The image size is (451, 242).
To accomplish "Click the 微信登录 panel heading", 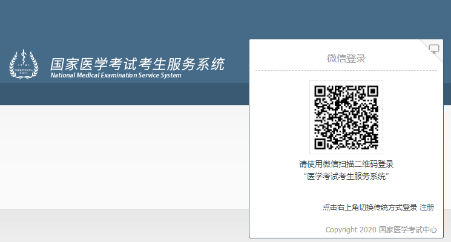I will [x=346, y=59].
